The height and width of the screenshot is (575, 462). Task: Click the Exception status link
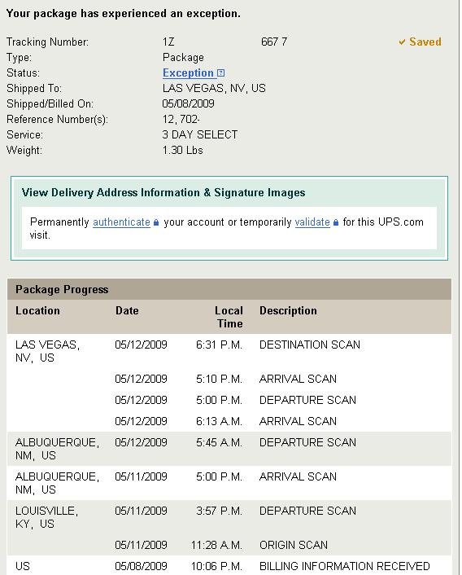click(x=188, y=73)
